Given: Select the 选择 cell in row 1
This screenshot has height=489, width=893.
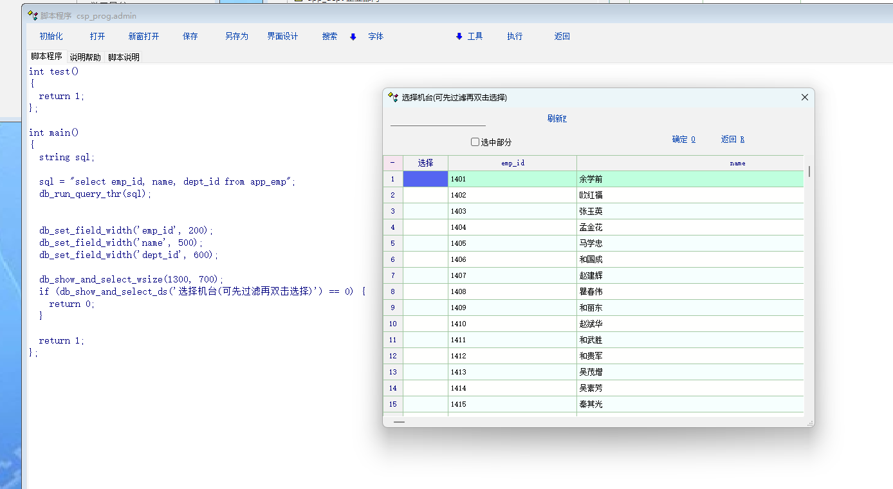Looking at the screenshot, I should coord(425,179).
